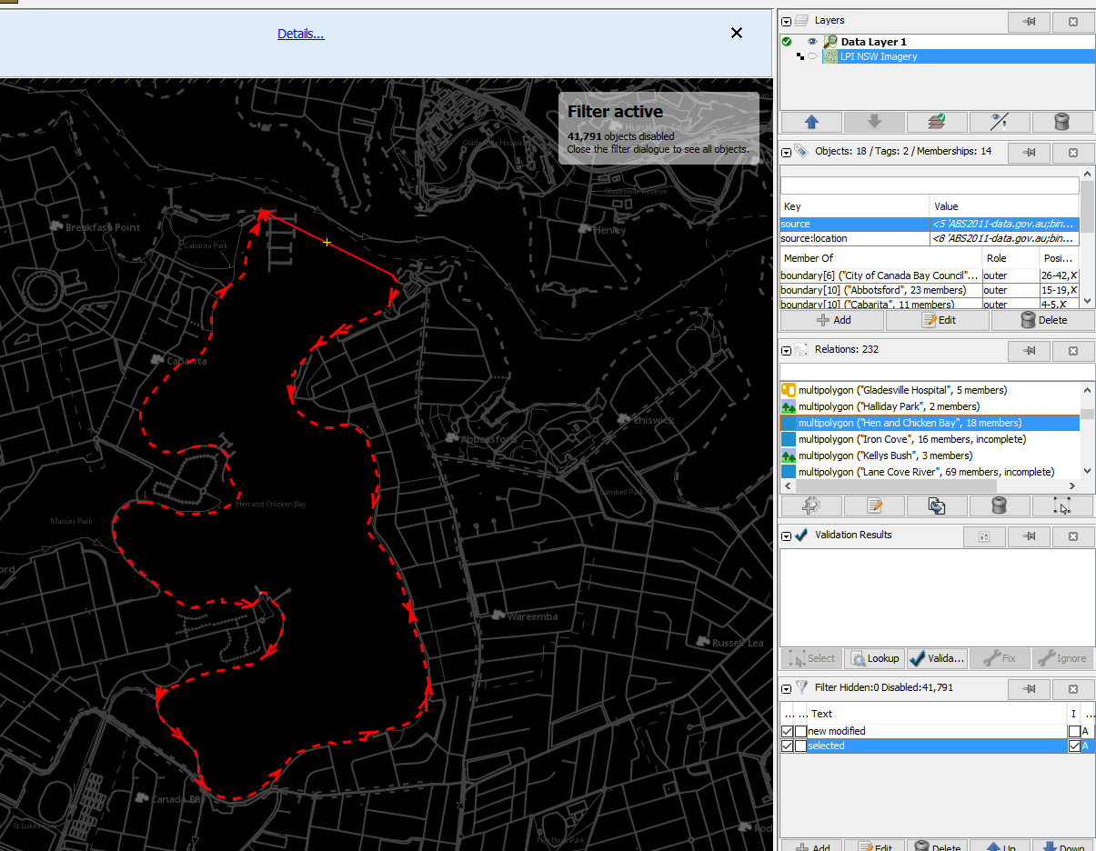1096x851 pixels.
Task: Collapse the Layers panel
Action: 787,21
